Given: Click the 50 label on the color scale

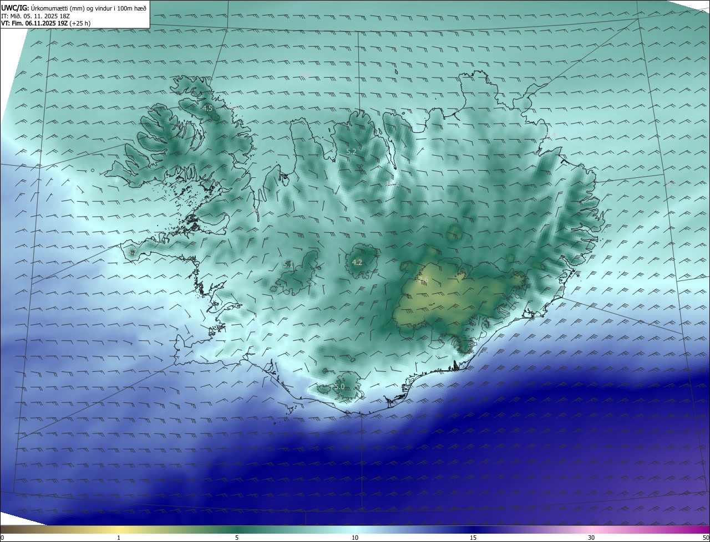Looking at the screenshot, I should (x=706, y=538).
